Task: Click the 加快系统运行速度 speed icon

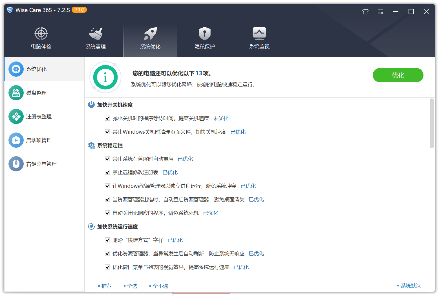Action: click(x=91, y=226)
